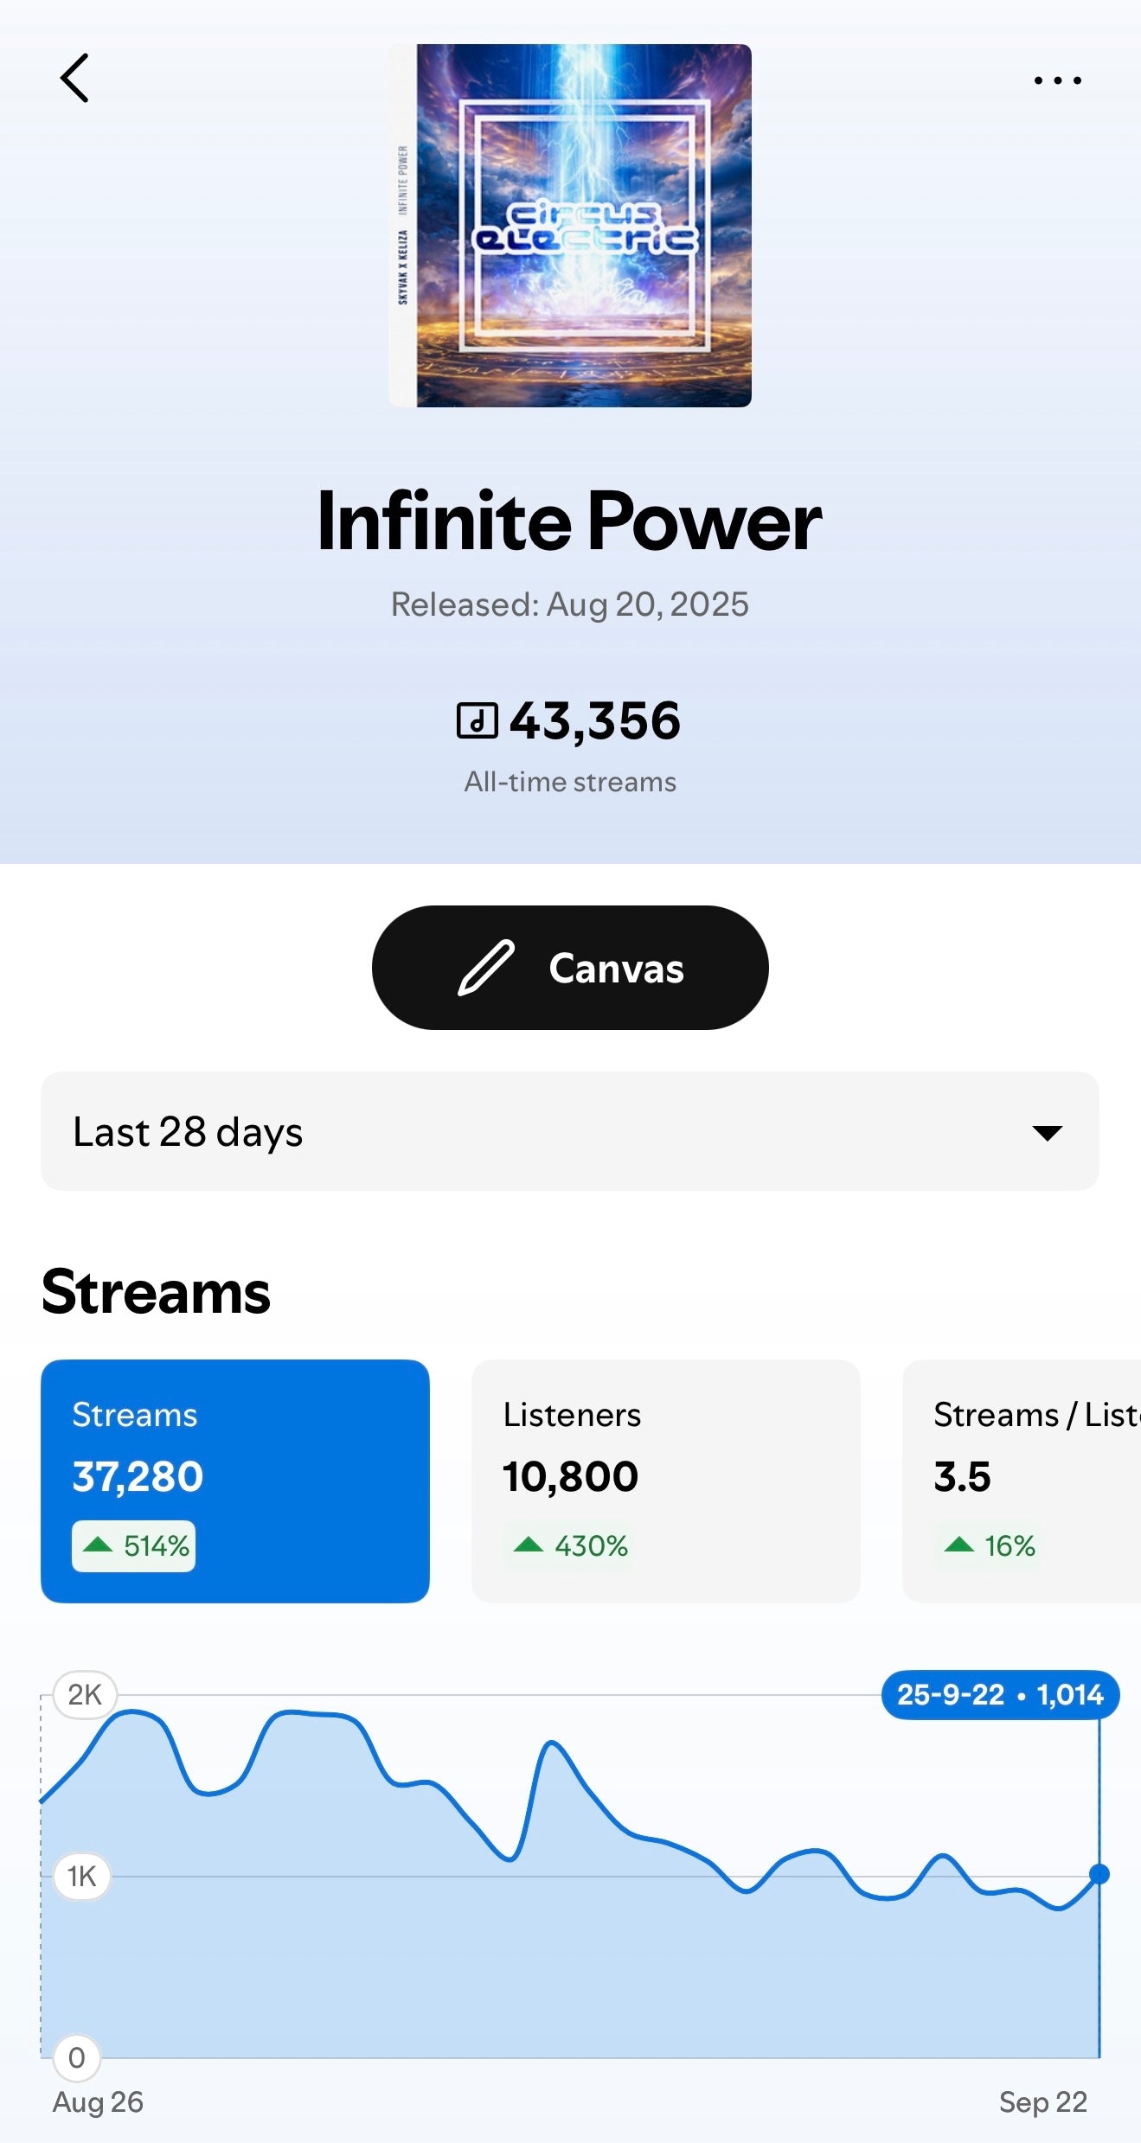
Task: Tap the pencil icon on Canvas button
Action: point(486,968)
